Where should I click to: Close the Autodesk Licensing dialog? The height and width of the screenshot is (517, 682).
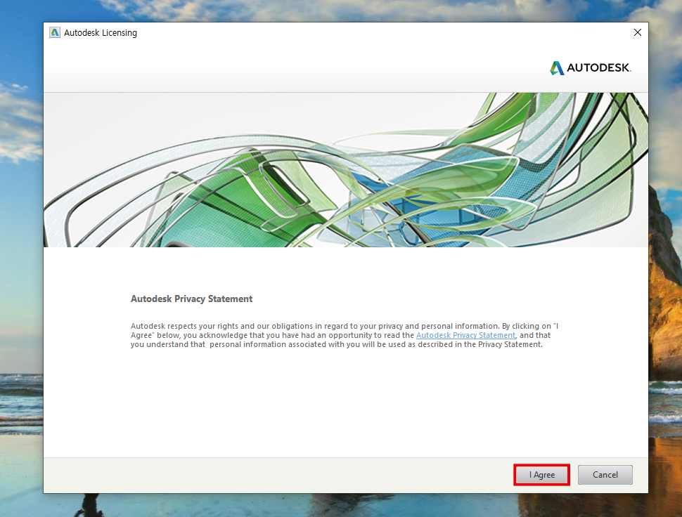click(637, 32)
